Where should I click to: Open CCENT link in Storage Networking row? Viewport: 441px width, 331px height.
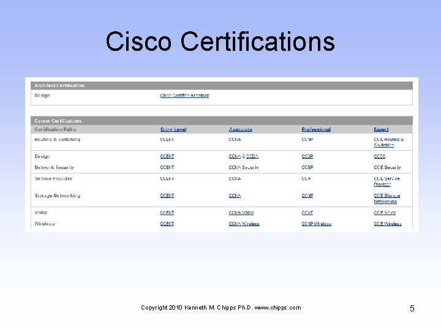[x=167, y=196]
